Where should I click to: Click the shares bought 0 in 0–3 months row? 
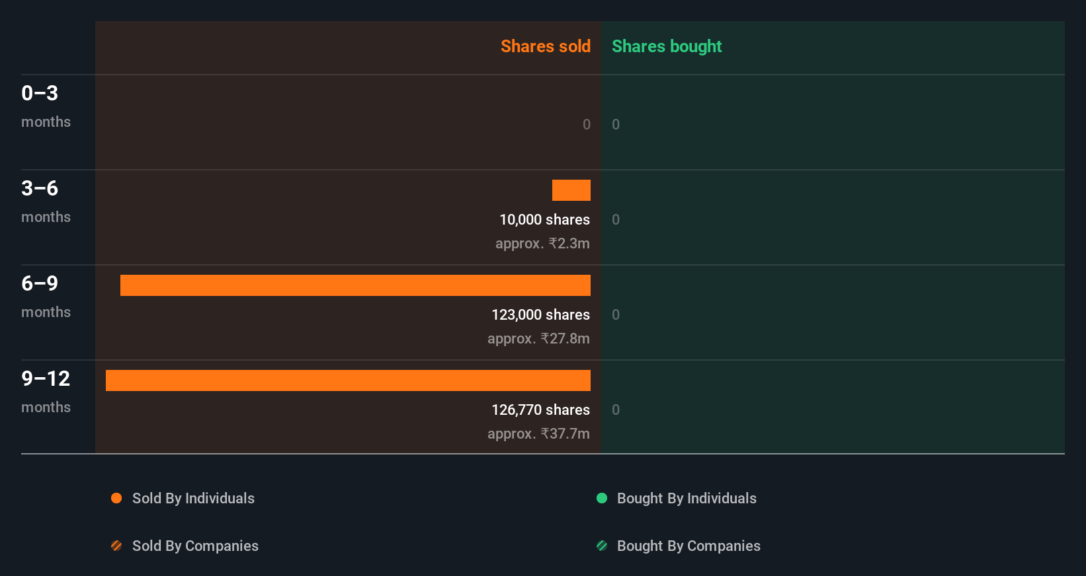pyautogui.click(x=616, y=125)
